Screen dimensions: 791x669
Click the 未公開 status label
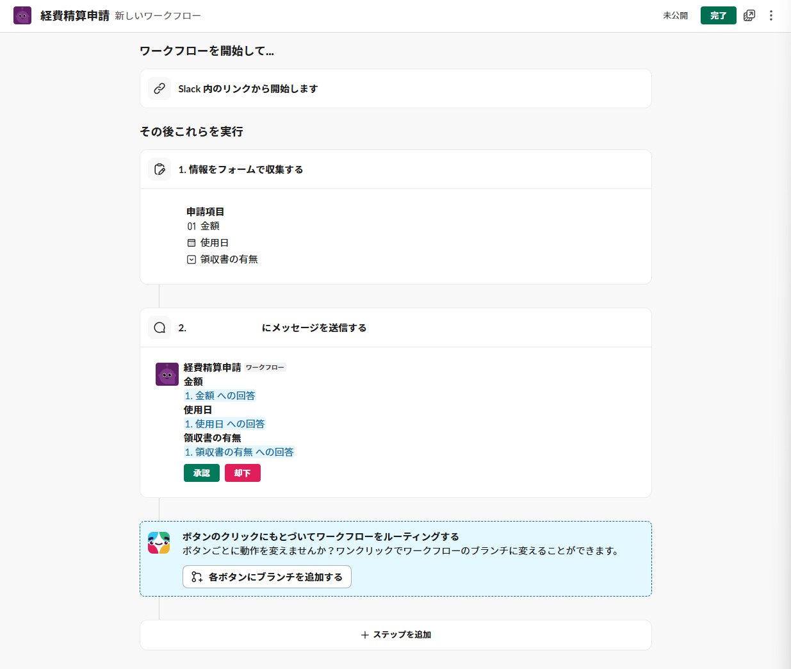coord(675,15)
